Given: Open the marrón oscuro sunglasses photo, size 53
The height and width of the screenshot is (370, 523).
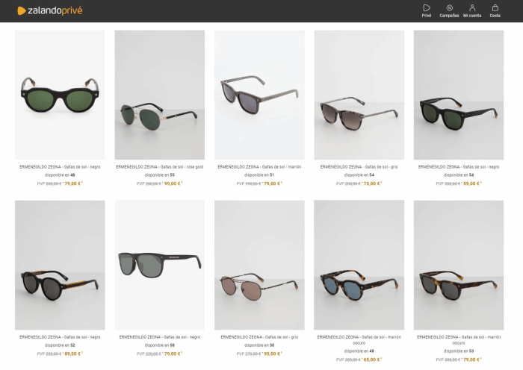Looking at the screenshot, I should pyautogui.click(x=459, y=265).
